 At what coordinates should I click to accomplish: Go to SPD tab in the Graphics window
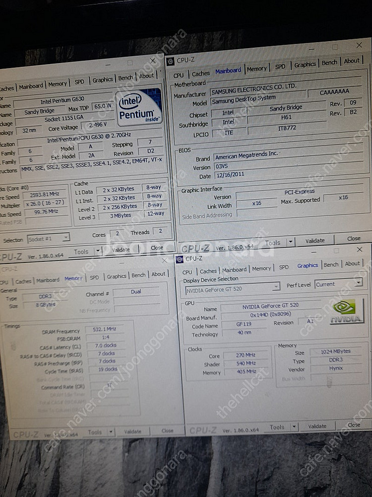click(284, 267)
